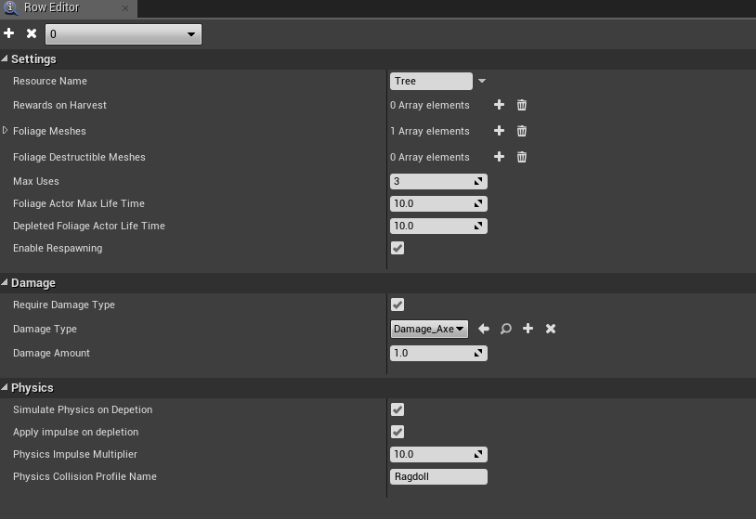Toggle Require Damage Type checkbox
This screenshot has height=519, width=756.
pos(398,305)
